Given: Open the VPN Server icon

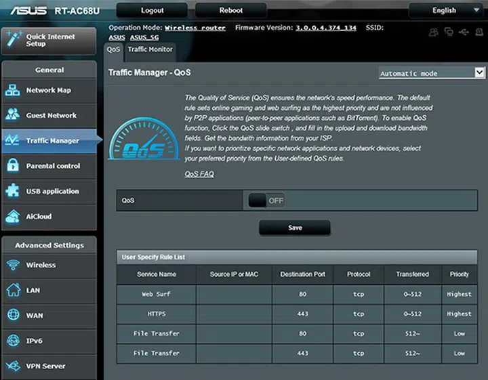Looking at the screenshot, I should [x=14, y=366].
